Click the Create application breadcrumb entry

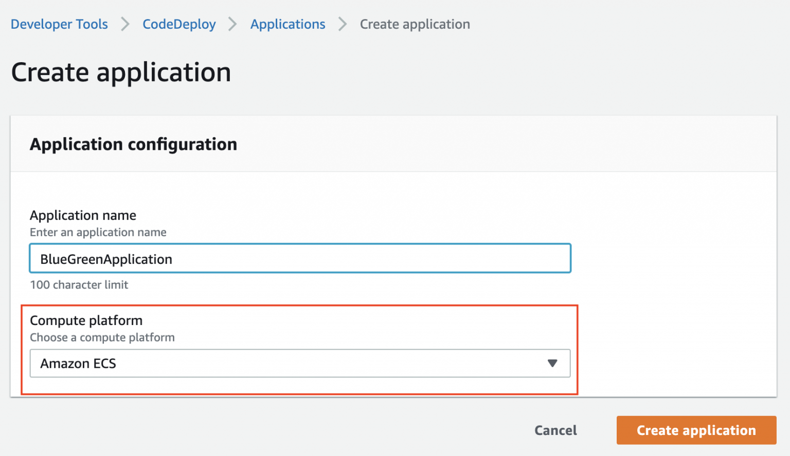pyautogui.click(x=415, y=24)
